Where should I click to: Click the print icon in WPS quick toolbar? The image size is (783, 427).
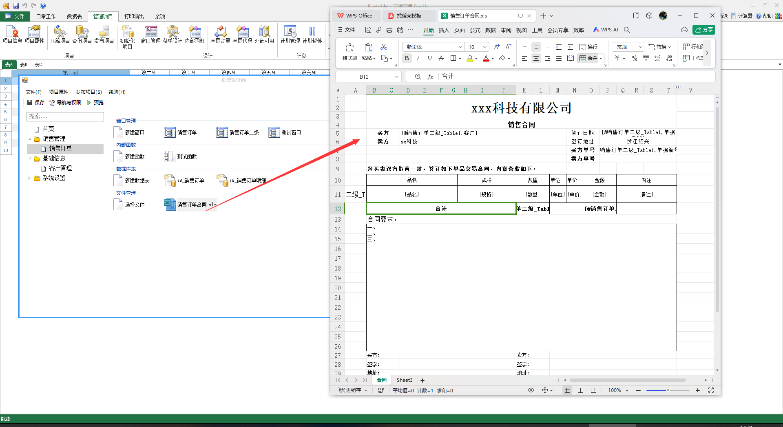389,30
